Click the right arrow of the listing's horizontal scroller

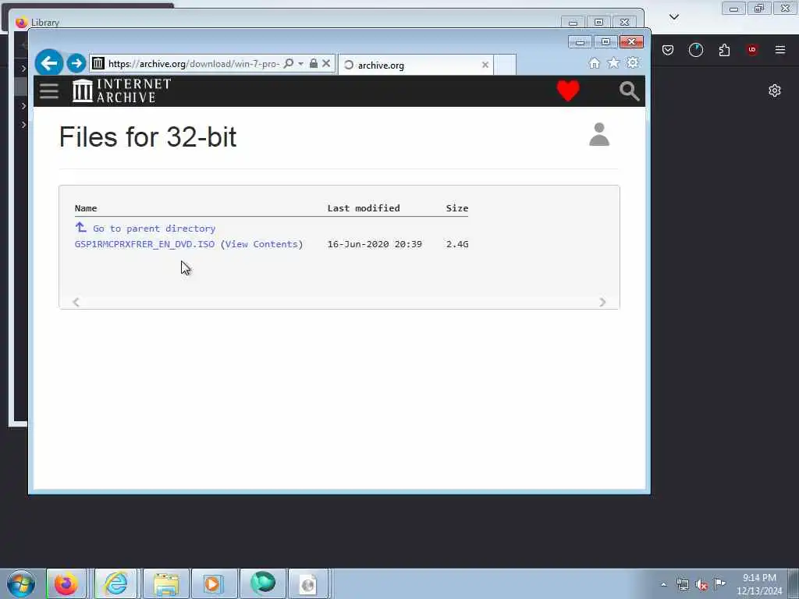(602, 302)
